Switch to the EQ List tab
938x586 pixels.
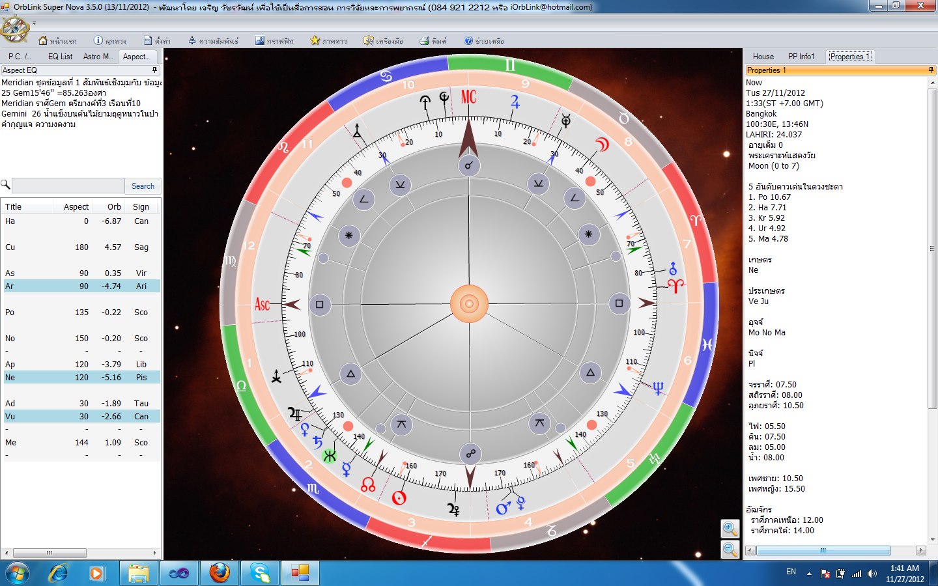(60, 57)
